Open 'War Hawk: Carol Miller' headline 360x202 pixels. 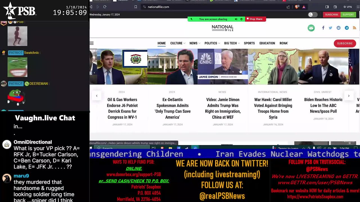click(273, 108)
